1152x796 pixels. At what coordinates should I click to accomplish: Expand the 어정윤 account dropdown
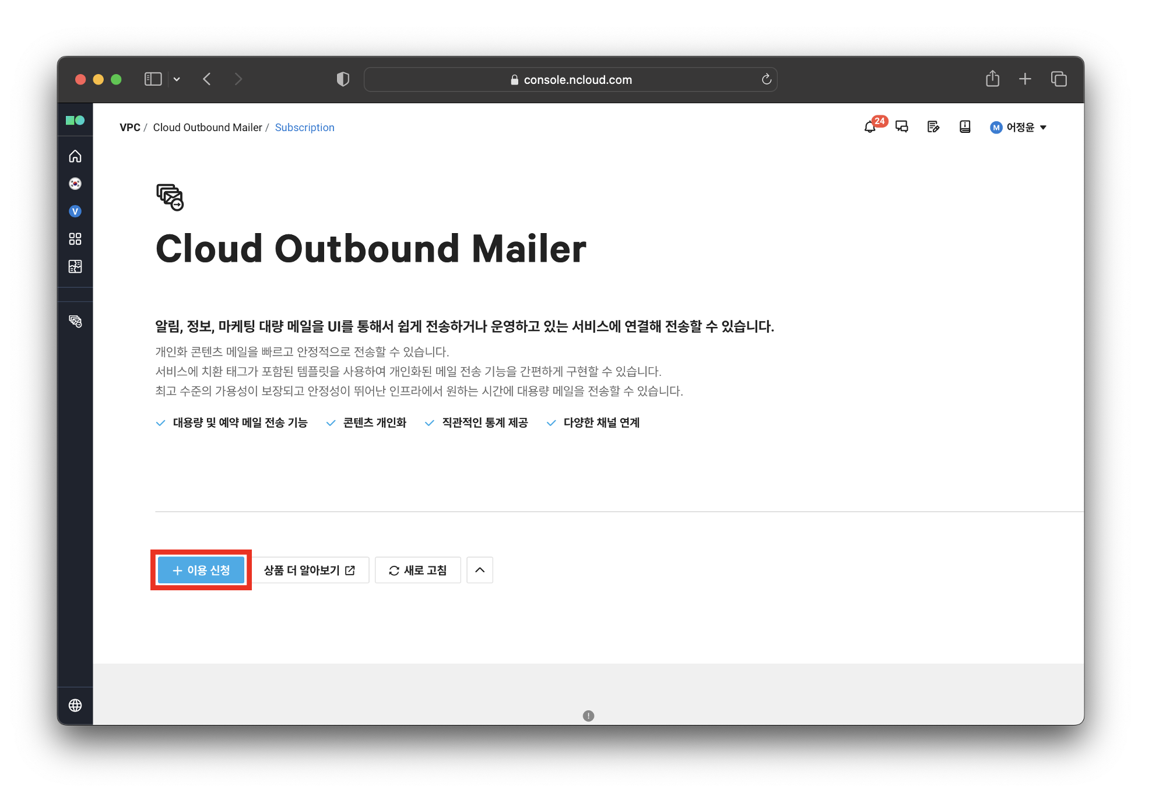click(x=1018, y=127)
